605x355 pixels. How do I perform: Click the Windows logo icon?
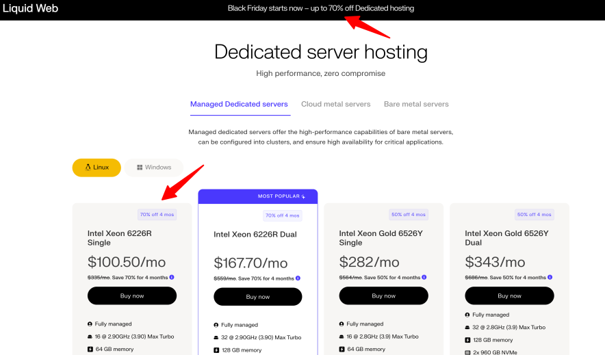tap(140, 168)
